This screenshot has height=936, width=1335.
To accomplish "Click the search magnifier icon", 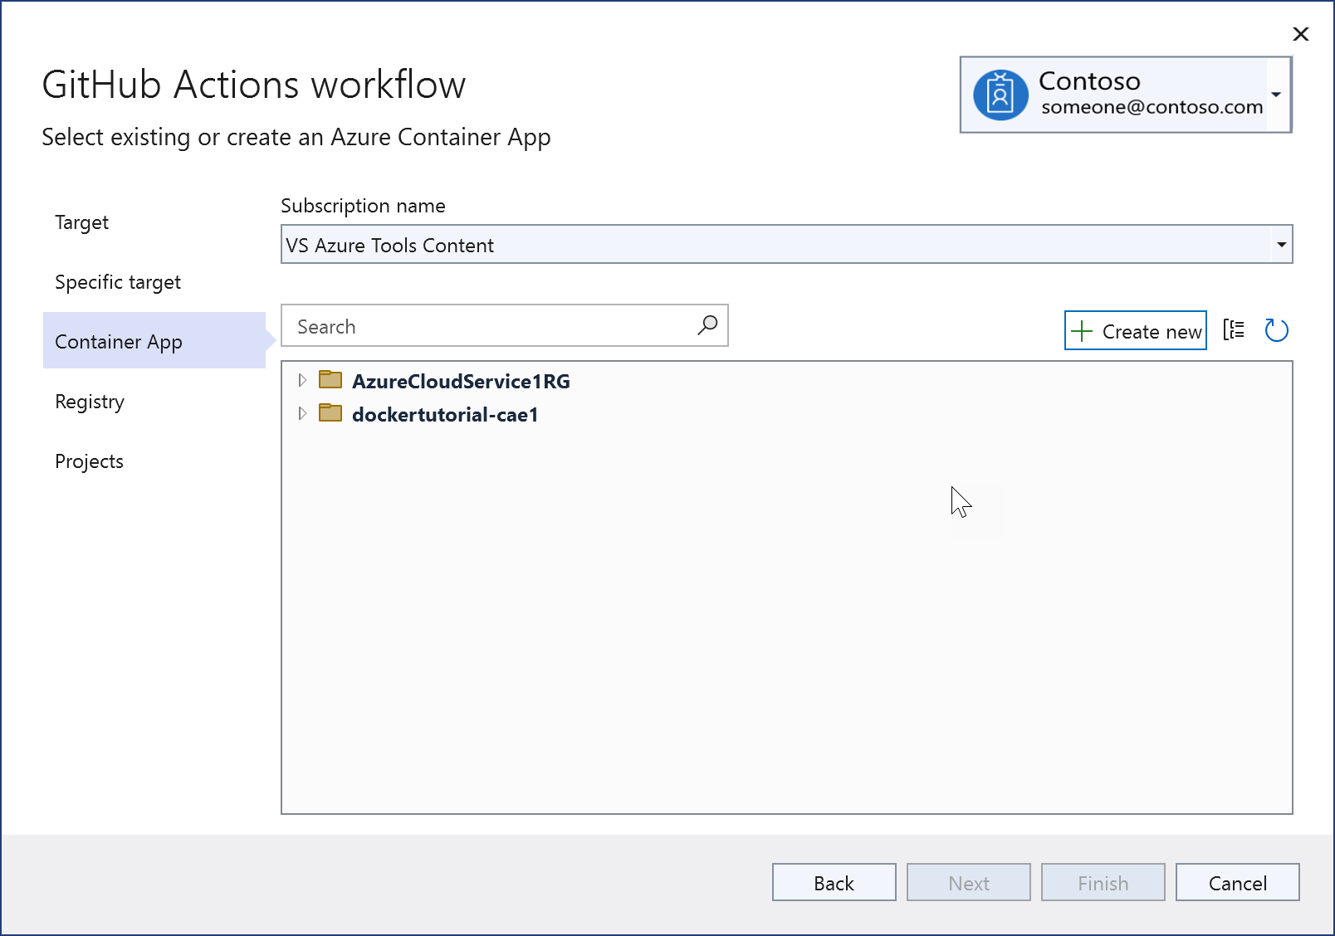I will [x=707, y=326].
